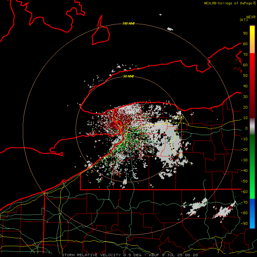Click the -20 value on velocity scale
The width and height of the screenshot is (257, 257).
[244, 150]
